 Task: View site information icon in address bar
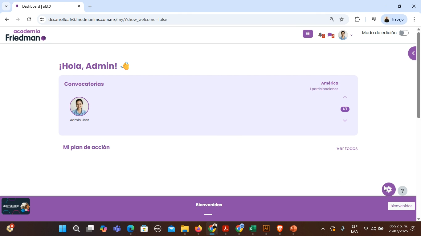coord(42,19)
